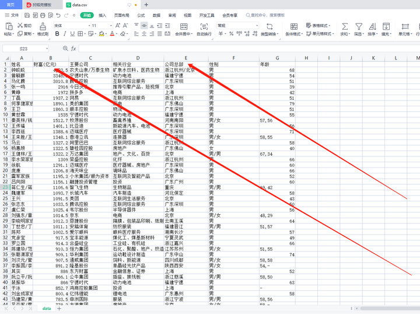
Task: Toggle underline formatting
Action: (x=72, y=34)
